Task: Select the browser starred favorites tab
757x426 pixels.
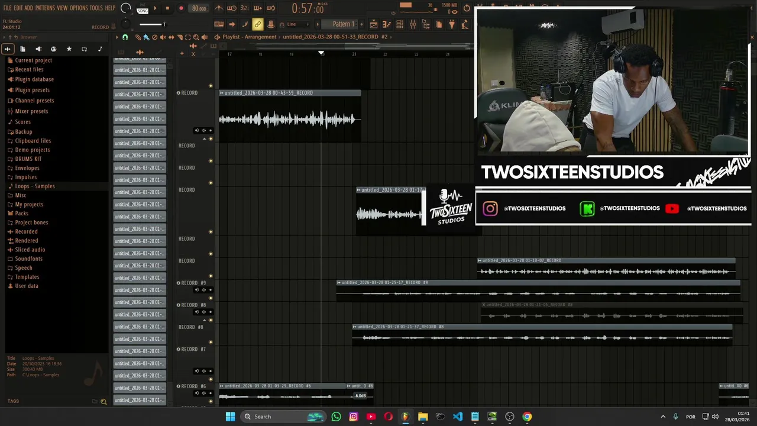Action: pos(69,49)
